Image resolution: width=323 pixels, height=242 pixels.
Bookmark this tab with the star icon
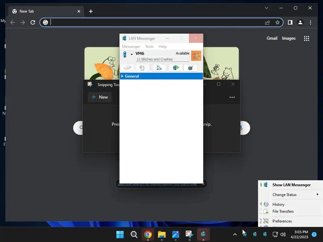278,22
